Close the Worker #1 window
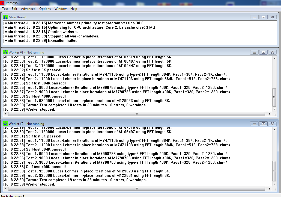The width and height of the screenshot is (281, 197). coord(272,52)
